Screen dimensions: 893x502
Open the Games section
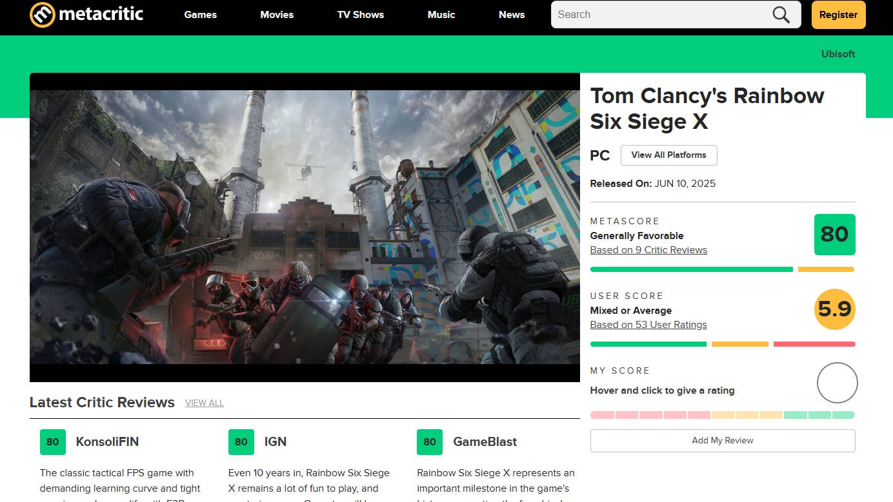tap(200, 14)
